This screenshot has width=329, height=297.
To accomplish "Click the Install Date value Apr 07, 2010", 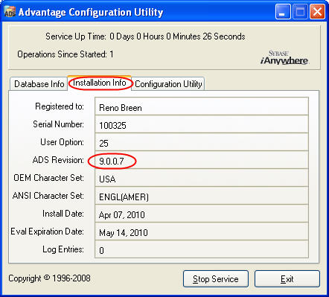I will [x=202, y=214].
